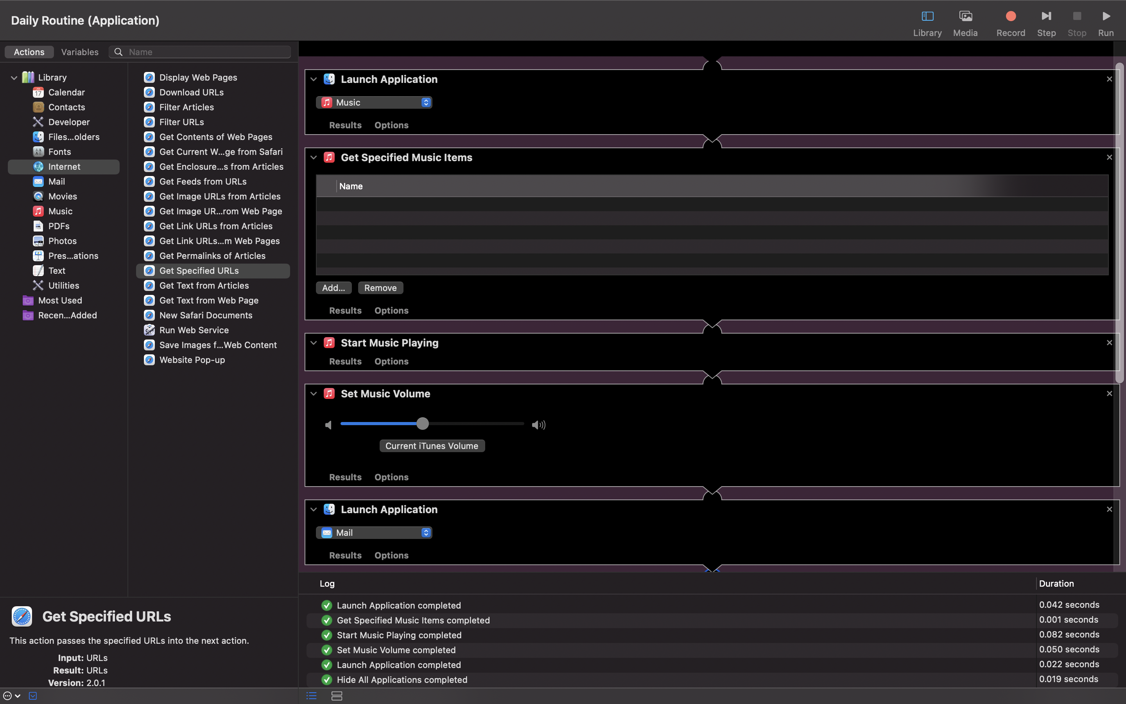Image resolution: width=1126 pixels, height=704 pixels.
Task: Select the Run Web Service action
Action: (213, 330)
